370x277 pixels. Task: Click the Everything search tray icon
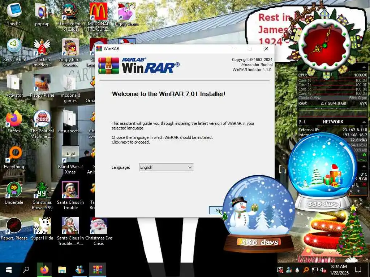click(x=306, y=270)
